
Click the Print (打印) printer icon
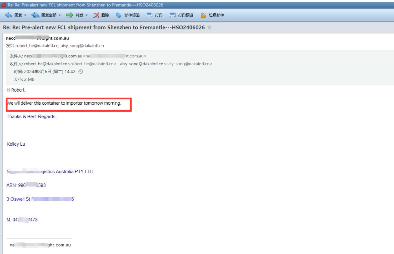(x=149, y=15)
